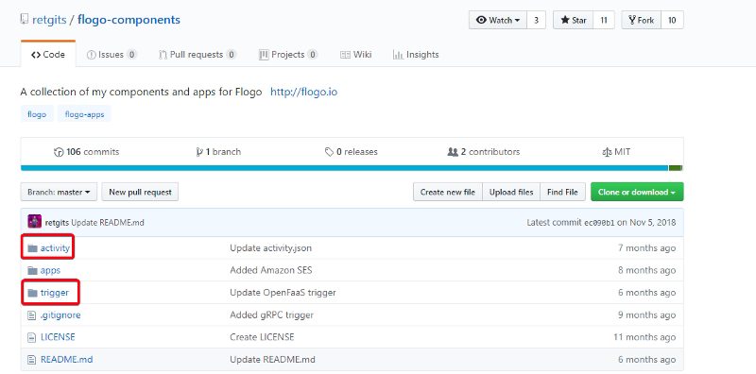Click the MIT license scale icon

[607, 152]
